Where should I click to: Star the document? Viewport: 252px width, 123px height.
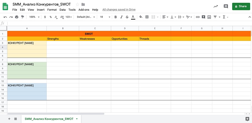point(77,4)
